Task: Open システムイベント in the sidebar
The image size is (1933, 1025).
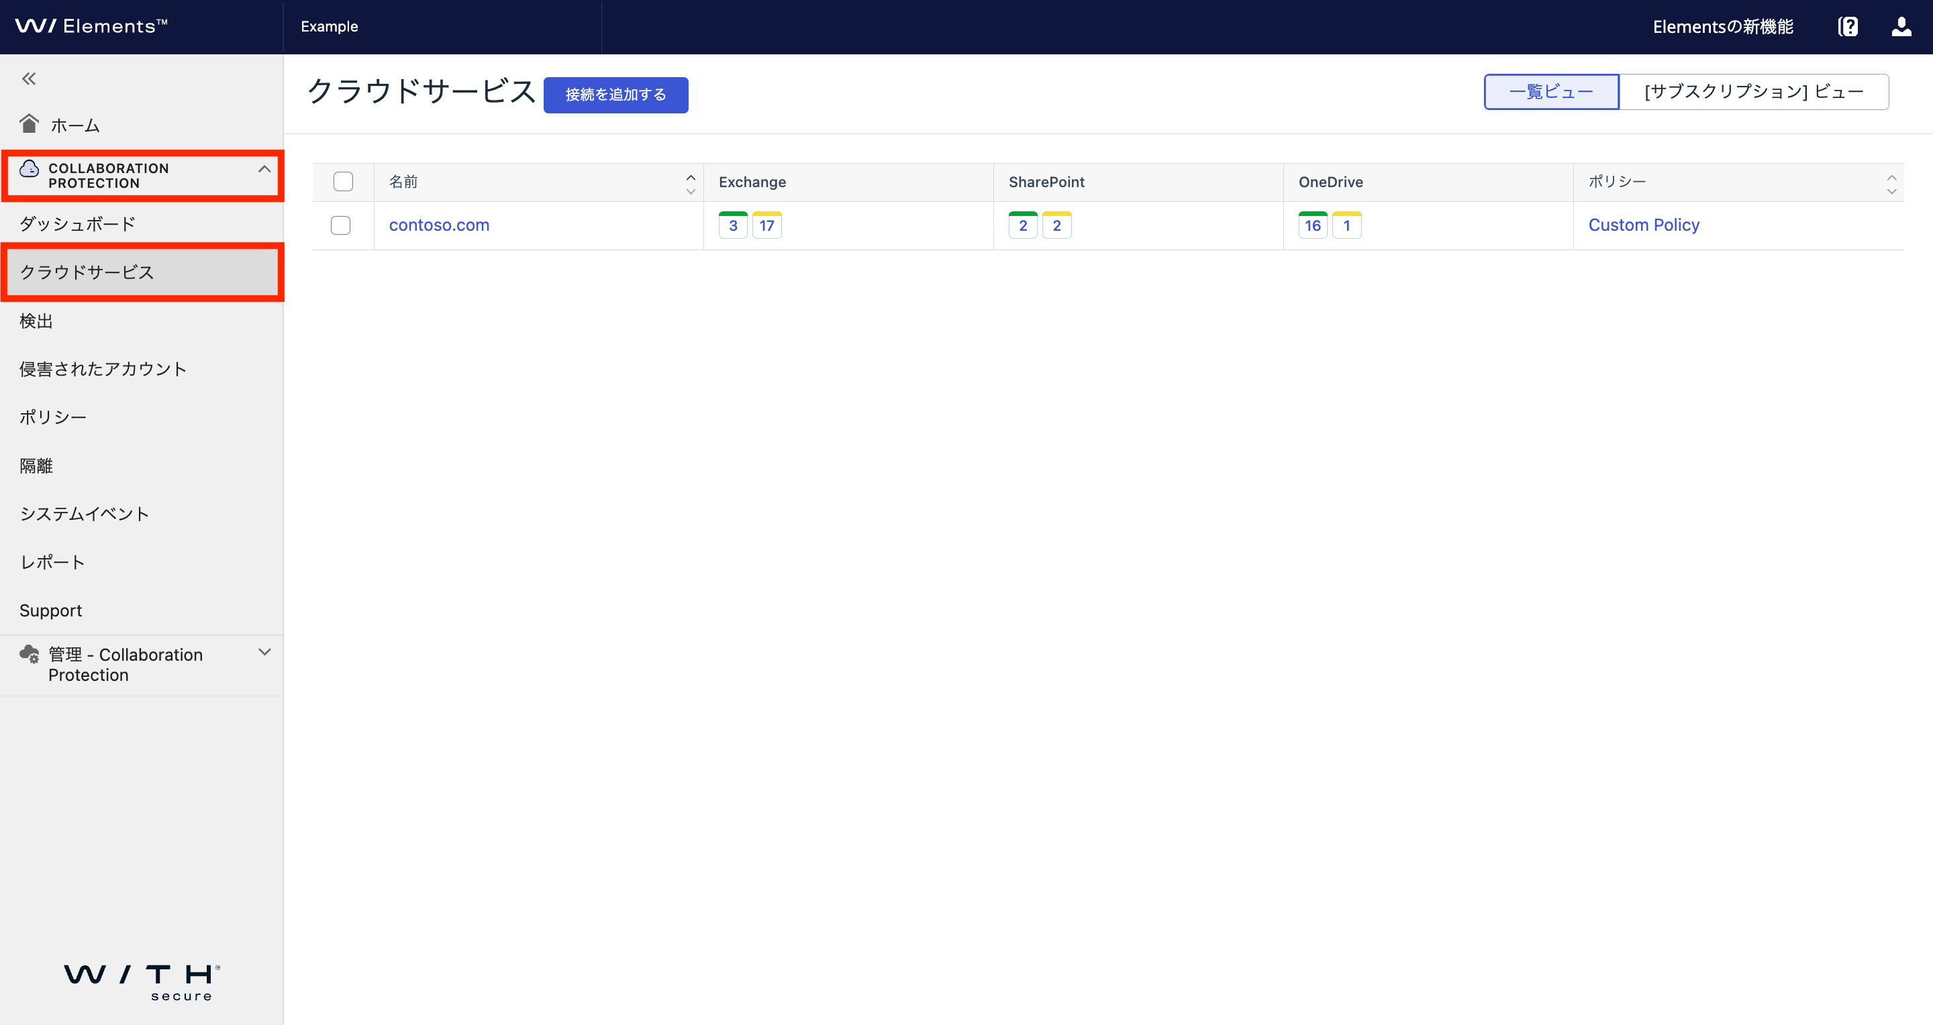Action: pyautogui.click(x=142, y=514)
